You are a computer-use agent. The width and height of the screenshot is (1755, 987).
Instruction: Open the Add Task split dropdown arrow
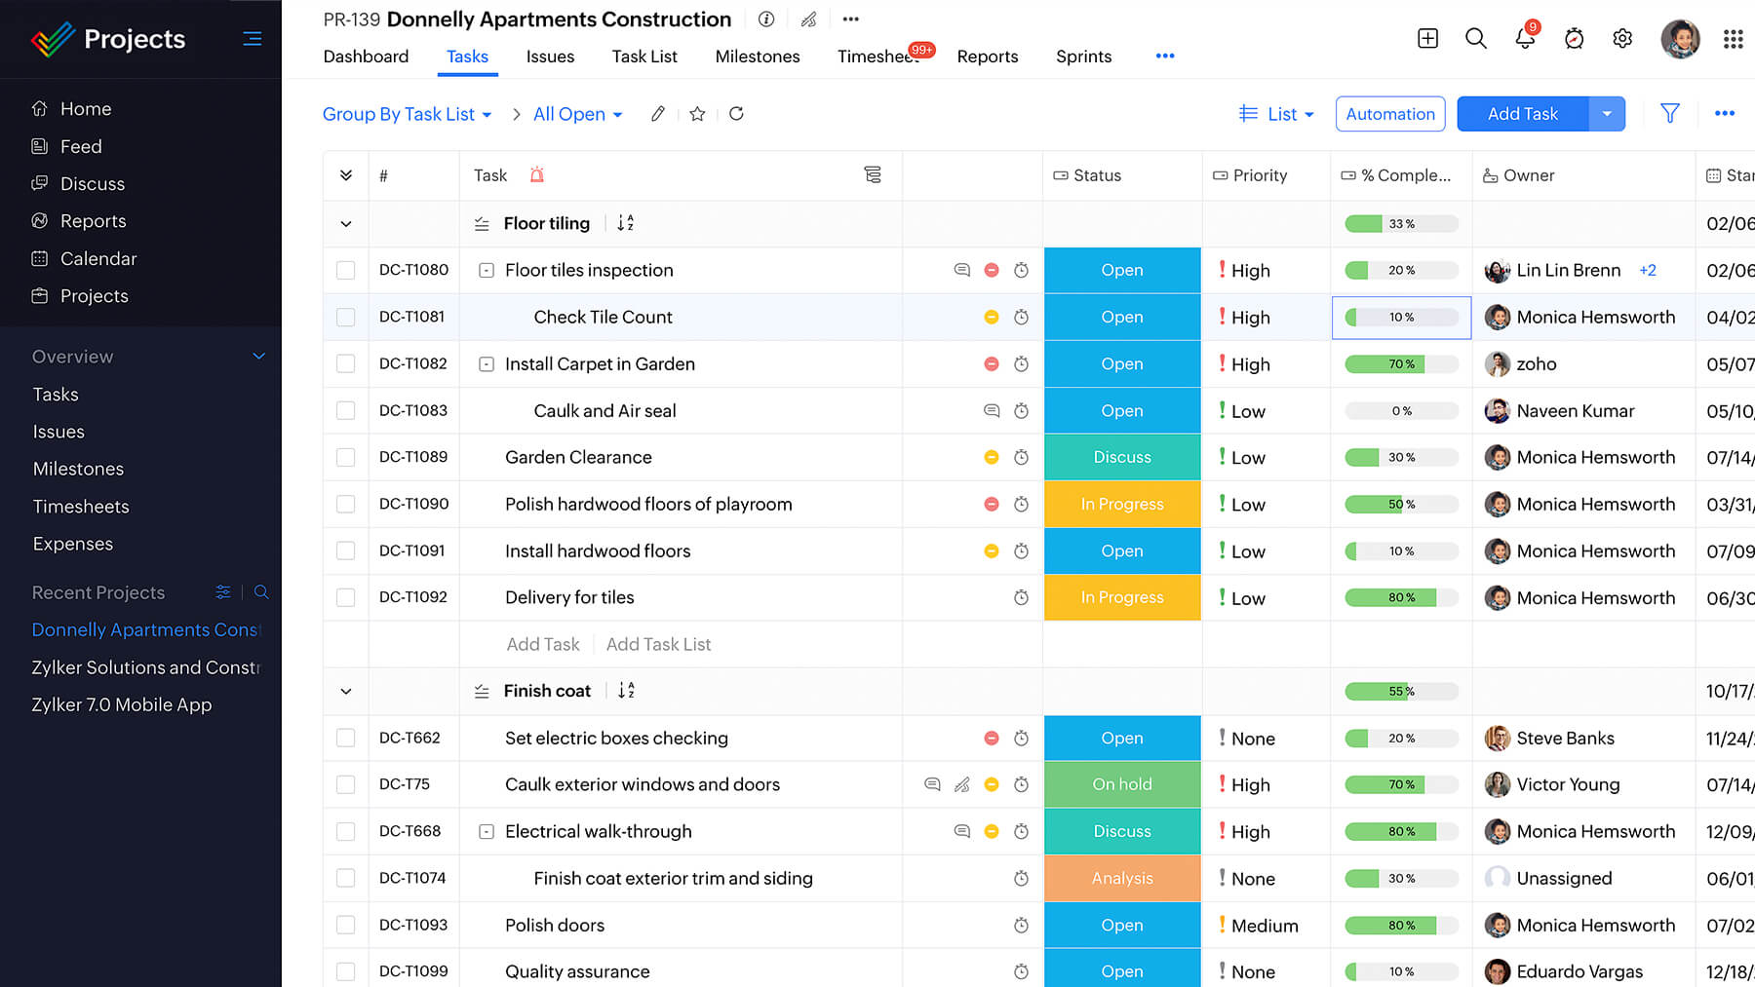(x=1606, y=114)
